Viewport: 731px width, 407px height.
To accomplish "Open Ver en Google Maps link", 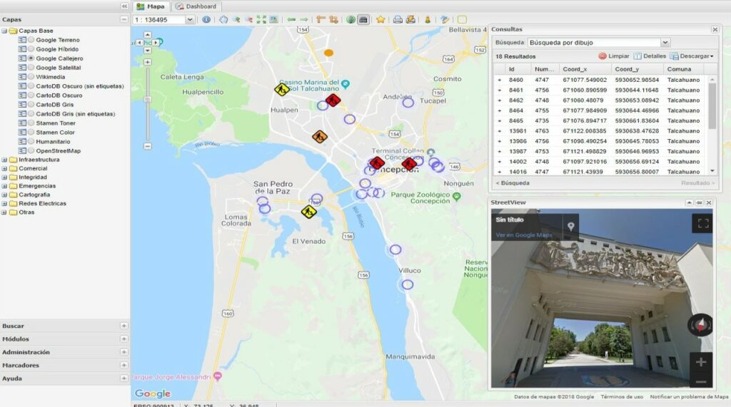I will coord(523,235).
